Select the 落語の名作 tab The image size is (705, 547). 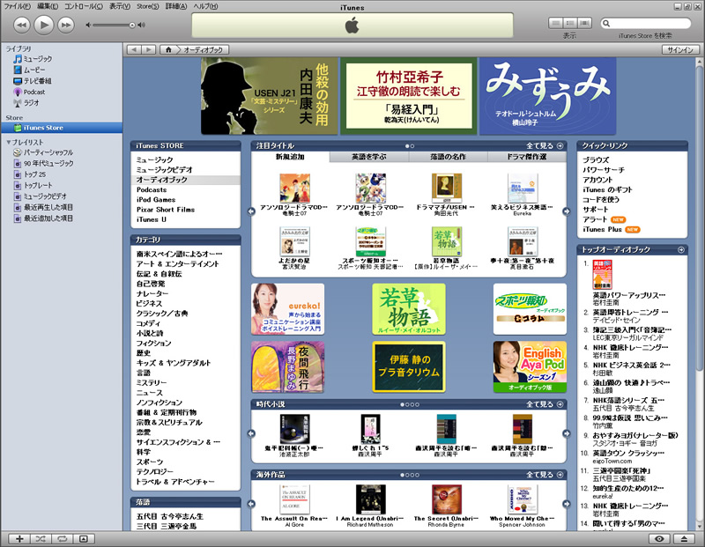(448, 157)
